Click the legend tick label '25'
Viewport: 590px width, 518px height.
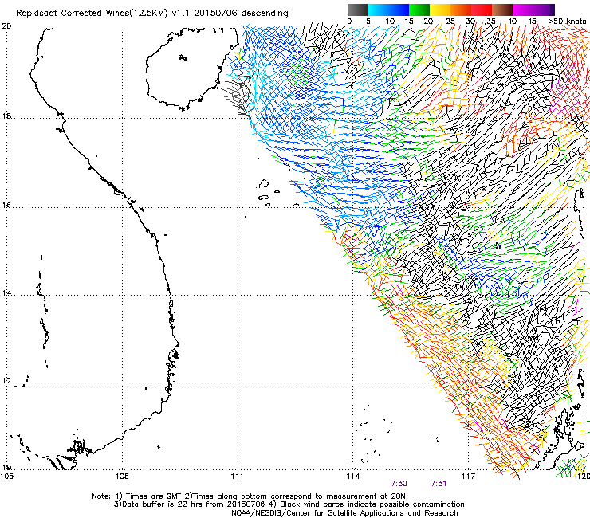(x=450, y=22)
